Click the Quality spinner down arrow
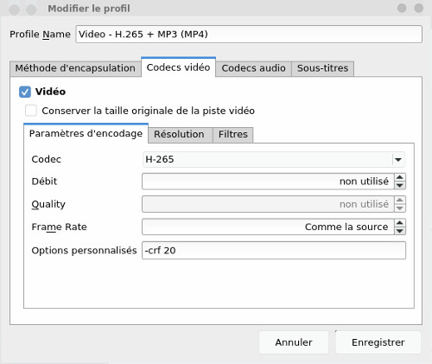 point(400,208)
